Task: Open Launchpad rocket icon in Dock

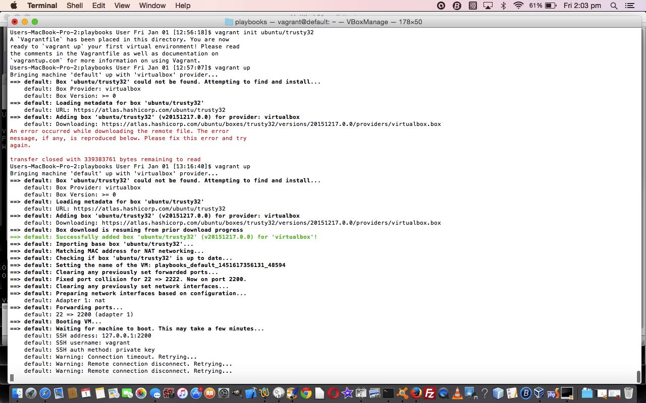Action: click(x=31, y=393)
